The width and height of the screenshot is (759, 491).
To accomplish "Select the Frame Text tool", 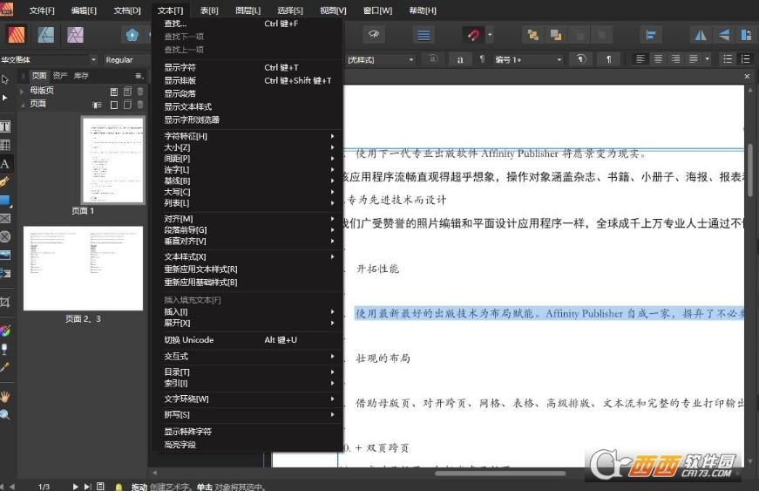I will click(x=5, y=126).
